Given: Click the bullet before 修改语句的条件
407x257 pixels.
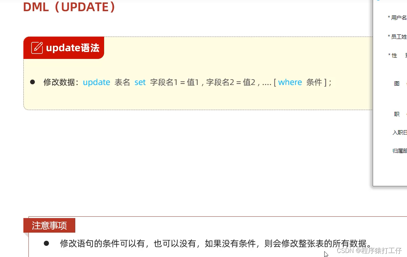Looking at the screenshot, I should [46, 243].
